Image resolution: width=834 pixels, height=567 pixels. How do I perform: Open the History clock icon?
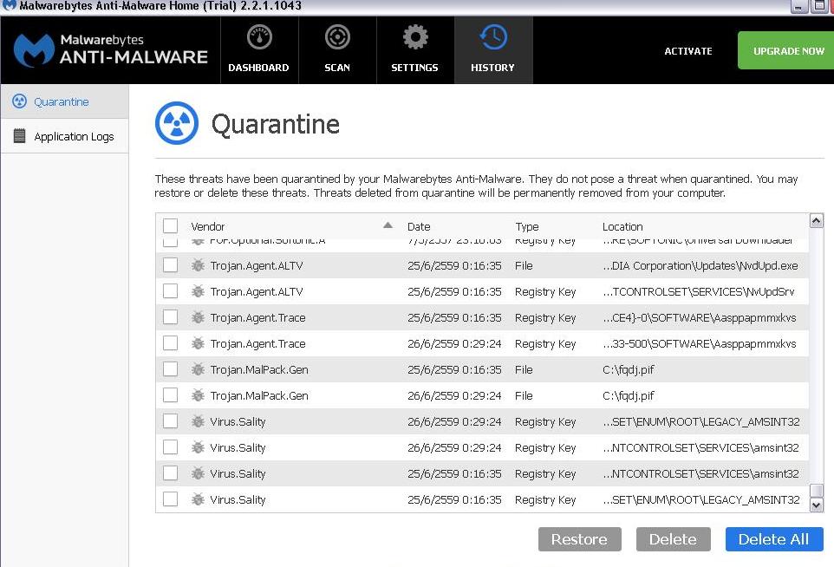click(x=493, y=37)
